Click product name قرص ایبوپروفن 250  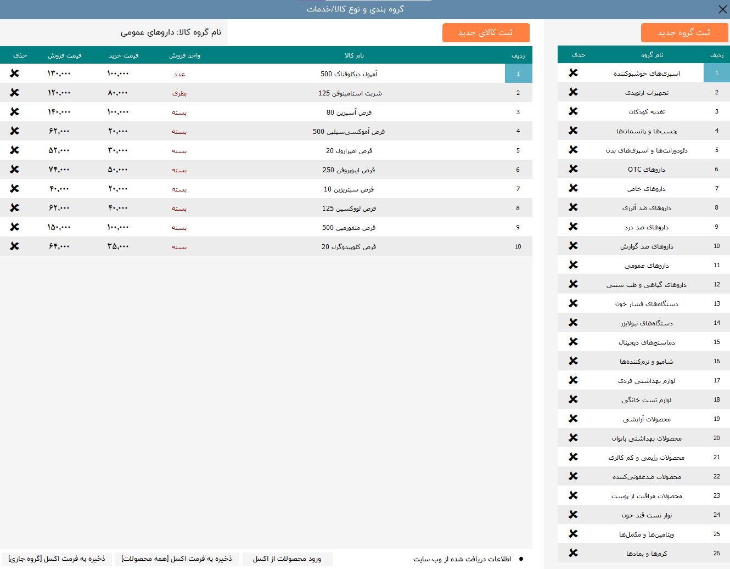(x=349, y=170)
